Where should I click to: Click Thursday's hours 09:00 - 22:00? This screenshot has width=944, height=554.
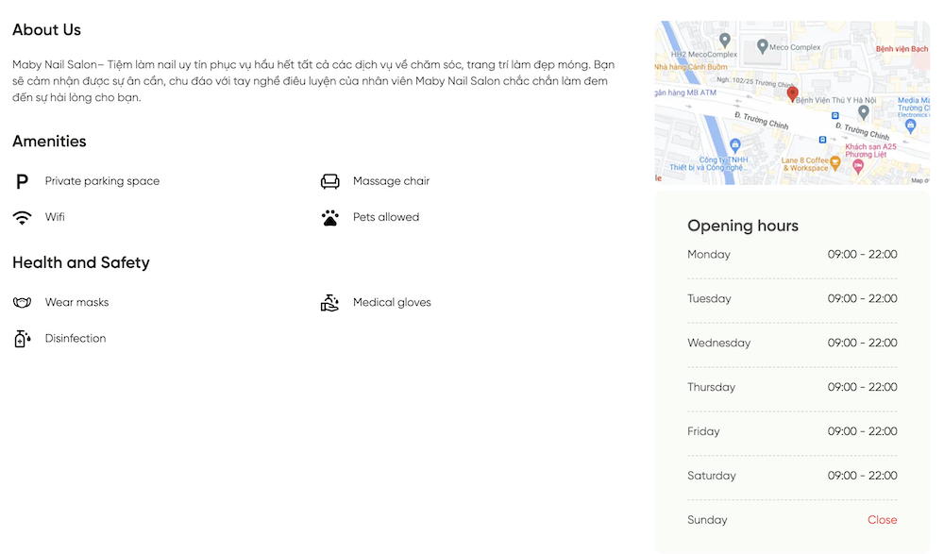(862, 387)
